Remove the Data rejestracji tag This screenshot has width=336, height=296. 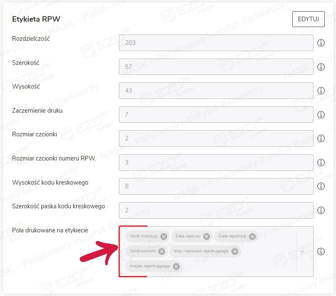click(252, 236)
